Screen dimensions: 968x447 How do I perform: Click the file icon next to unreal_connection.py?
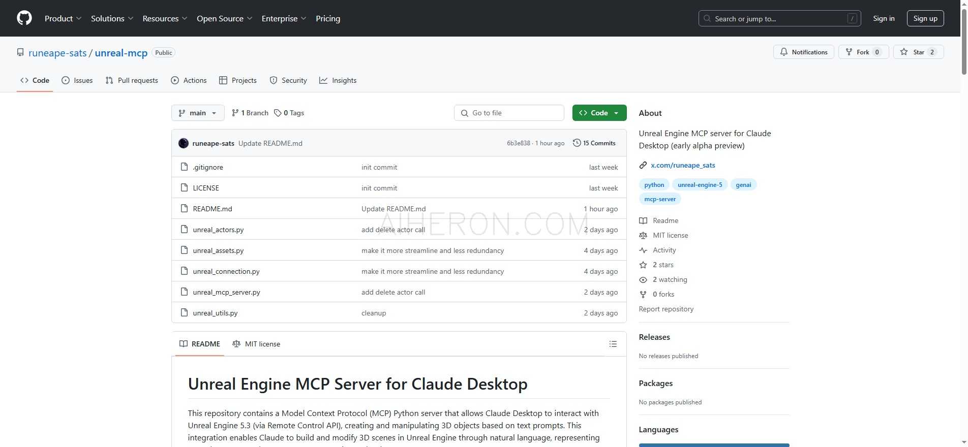(x=185, y=271)
